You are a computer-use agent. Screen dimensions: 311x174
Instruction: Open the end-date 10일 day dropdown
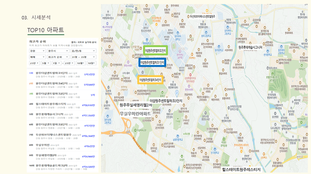pos(91,63)
